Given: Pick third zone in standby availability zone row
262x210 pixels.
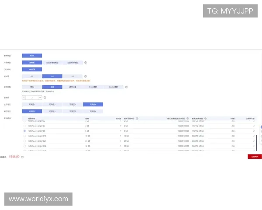Looking at the screenshot, I should tap(72, 111).
